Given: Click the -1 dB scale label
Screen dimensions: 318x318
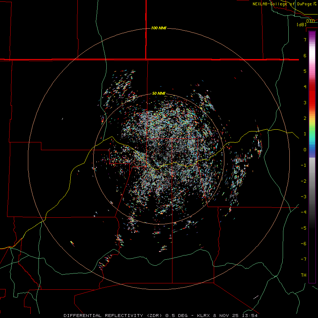Looking at the screenshot, I should click(304, 165).
